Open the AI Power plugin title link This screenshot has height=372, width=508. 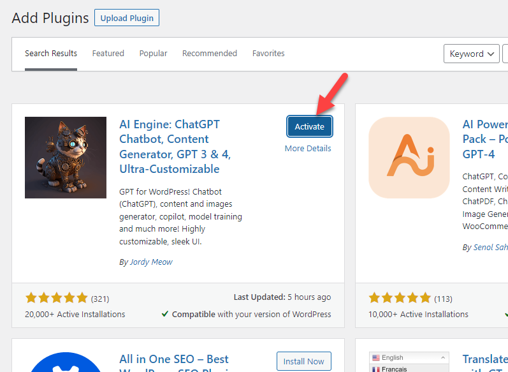coord(485,139)
